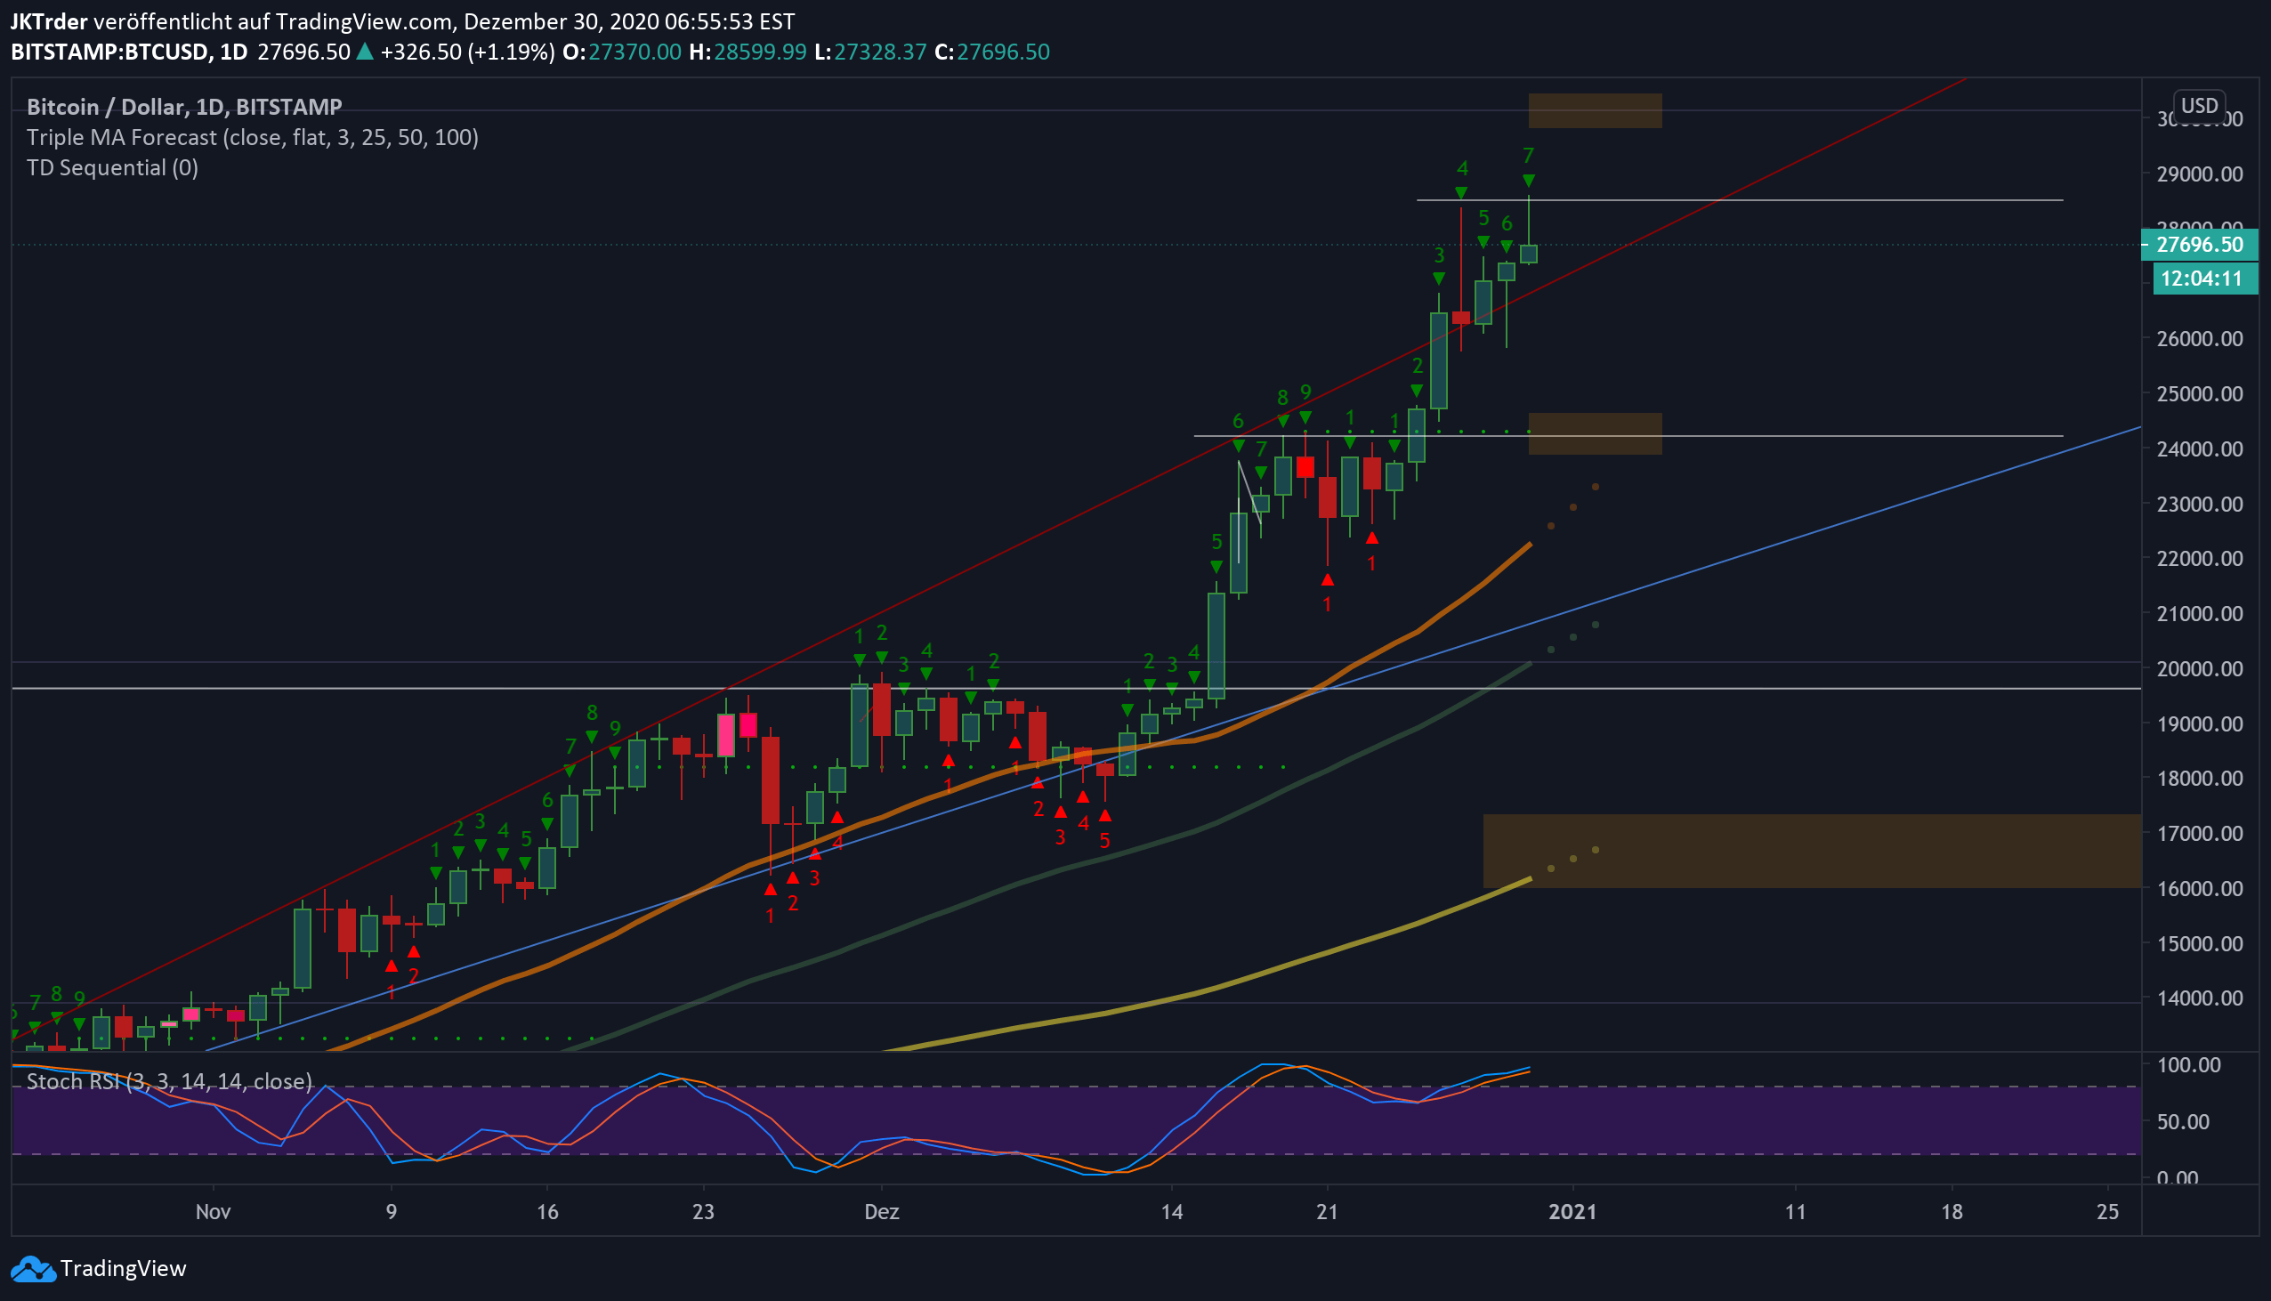The height and width of the screenshot is (1301, 2271).
Task: Click the 20000.00 price axis label
Action: point(2200,669)
